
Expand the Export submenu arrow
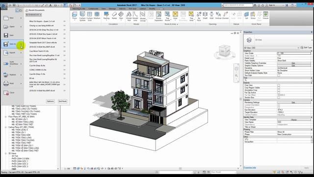(x=21, y=53)
